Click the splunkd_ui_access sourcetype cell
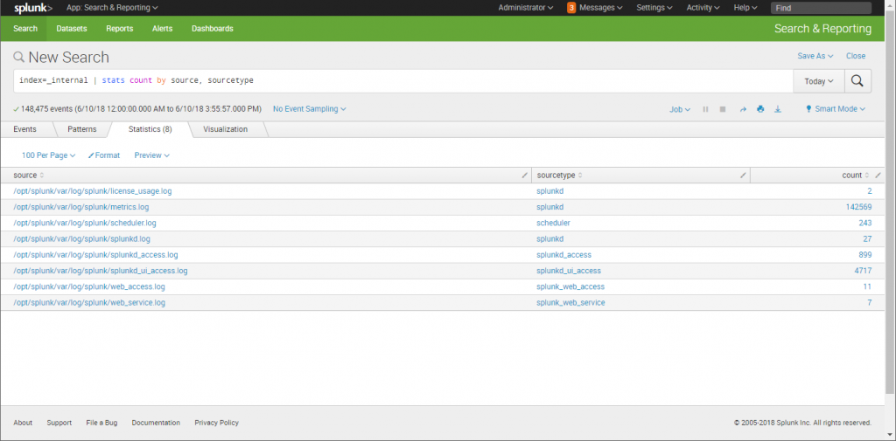 (x=569, y=271)
